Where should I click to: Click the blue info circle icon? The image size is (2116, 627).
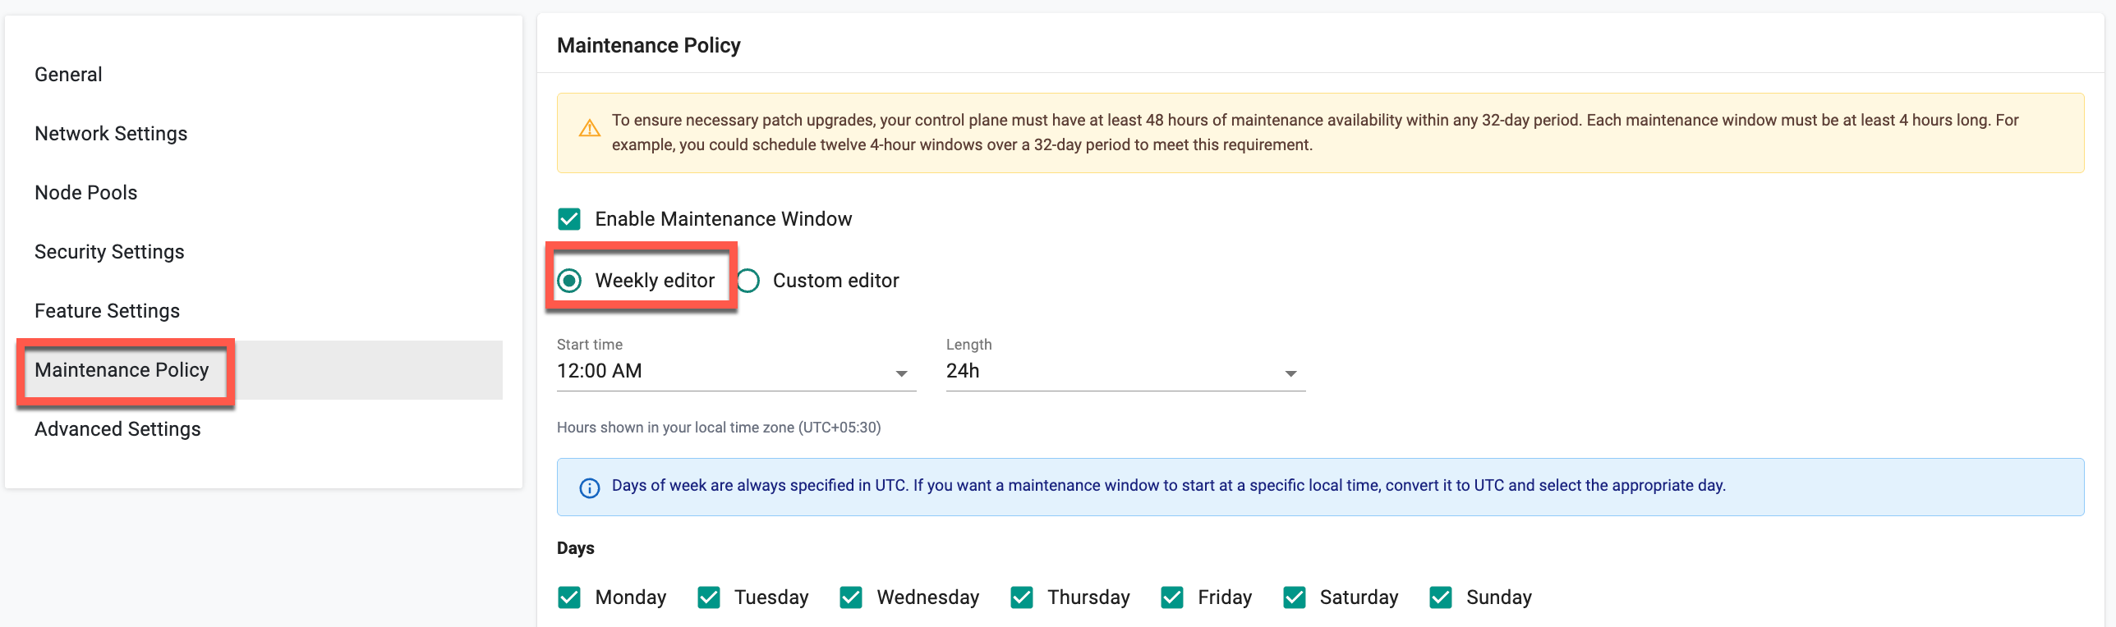click(x=590, y=488)
